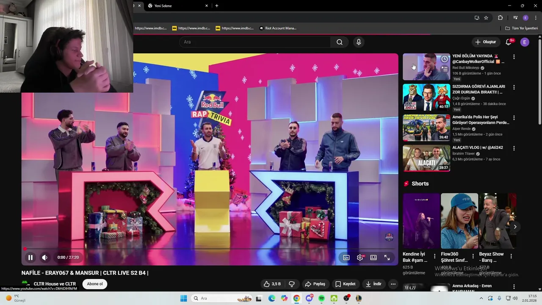Open Chrome media controls icon

pos(515,18)
